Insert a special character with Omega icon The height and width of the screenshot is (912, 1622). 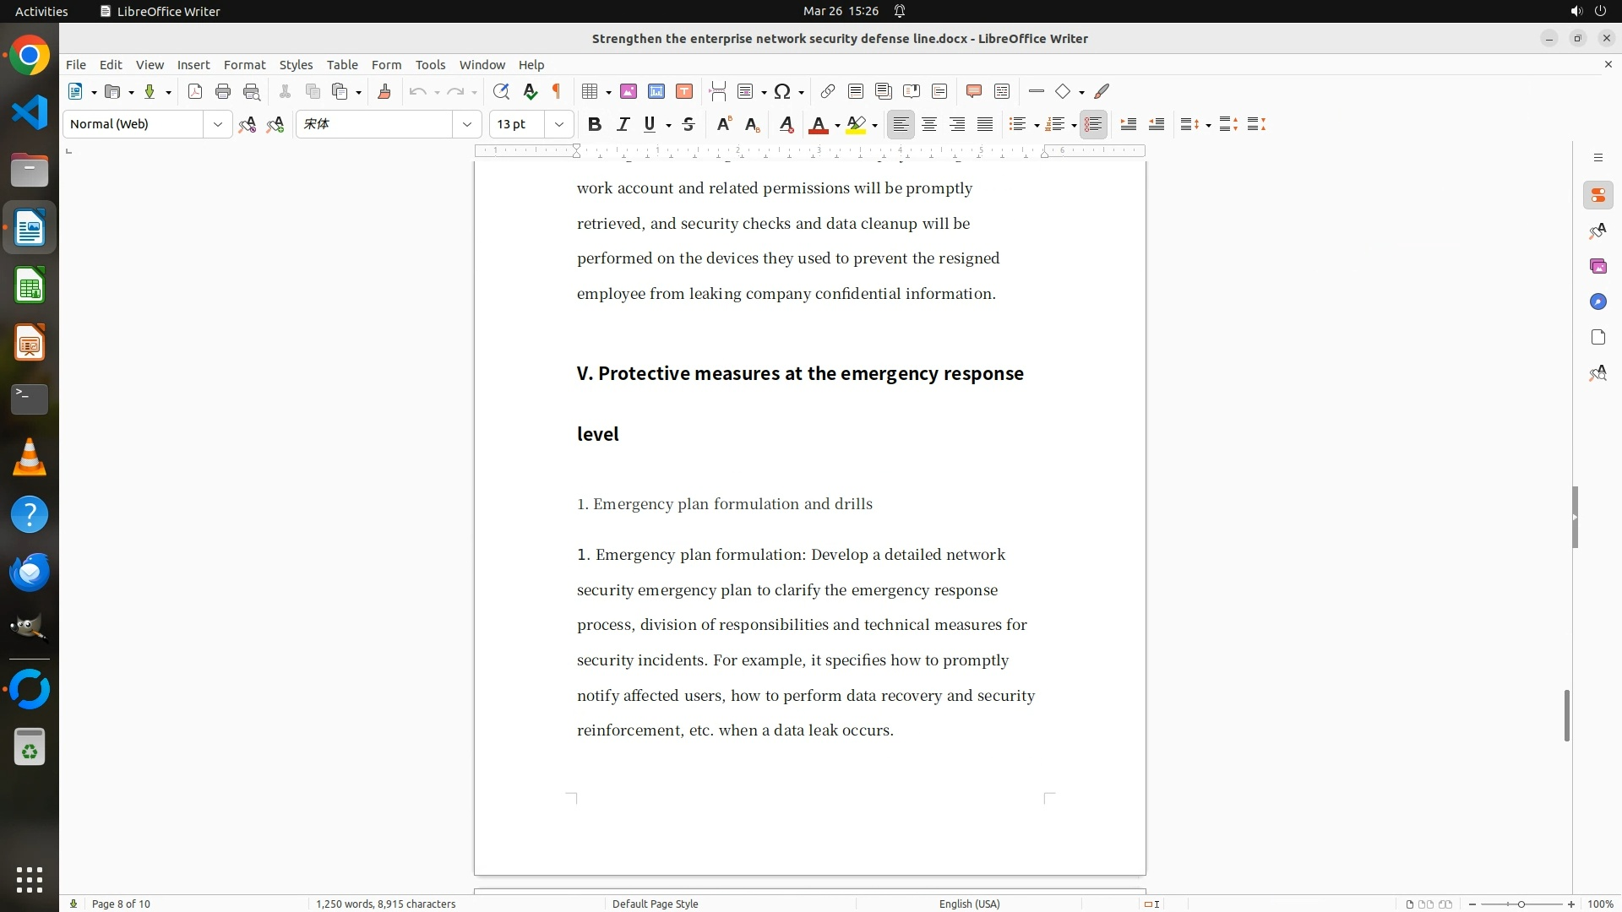[x=782, y=91]
